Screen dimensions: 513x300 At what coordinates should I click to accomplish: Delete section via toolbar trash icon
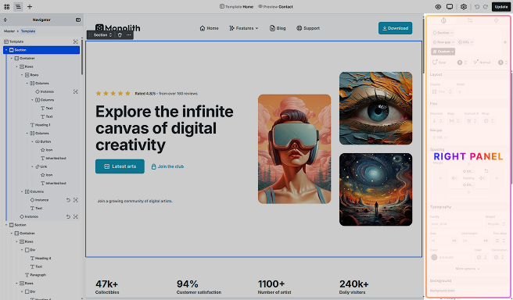point(120,35)
